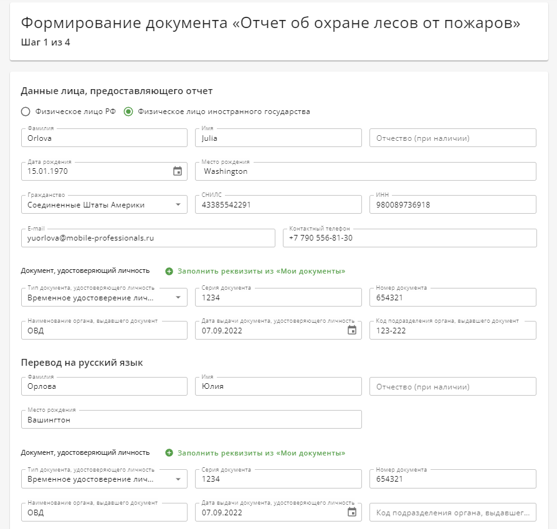Click the Контактный телефон field
This screenshot has width=557, height=529.
(409, 238)
